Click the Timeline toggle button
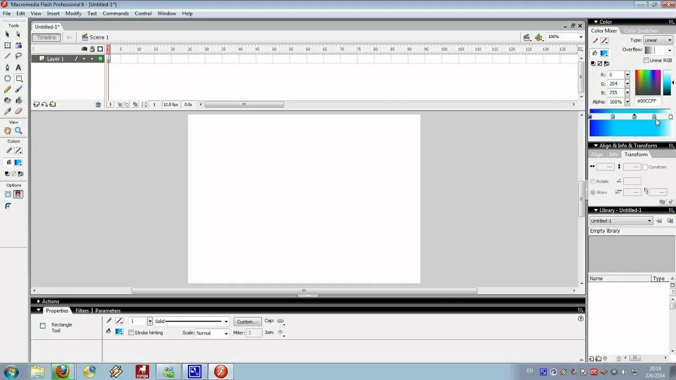 click(x=46, y=37)
